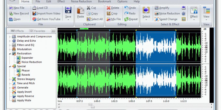This screenshot has height=110, width=221.
Task: Open the Save dropdown arrow
Action: coord(68,20)
